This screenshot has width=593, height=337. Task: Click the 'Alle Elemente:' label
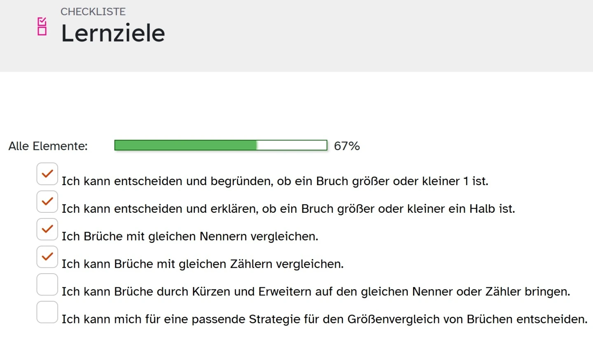tap(48, 146)
